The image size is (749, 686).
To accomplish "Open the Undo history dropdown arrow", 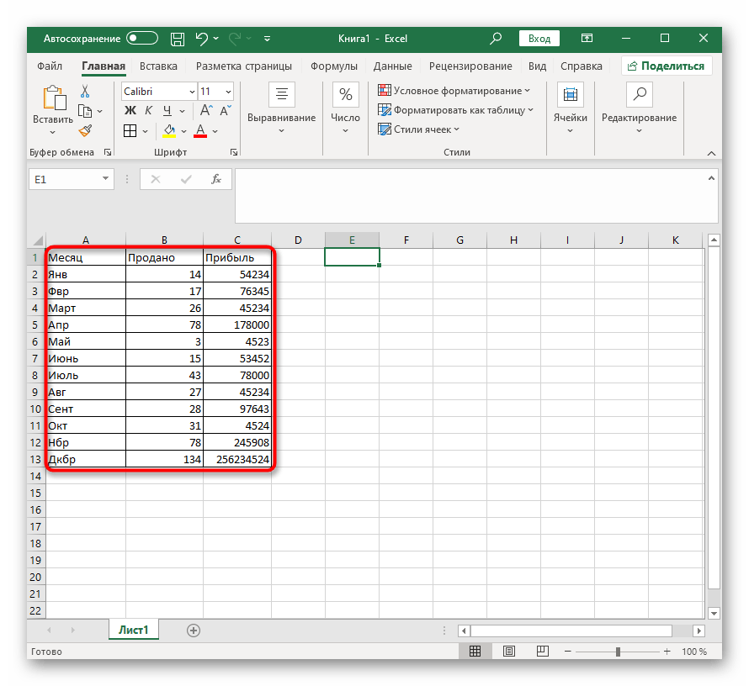I will (x=216, y=39).
